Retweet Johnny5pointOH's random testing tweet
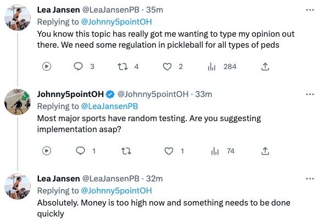 [126, 151]
